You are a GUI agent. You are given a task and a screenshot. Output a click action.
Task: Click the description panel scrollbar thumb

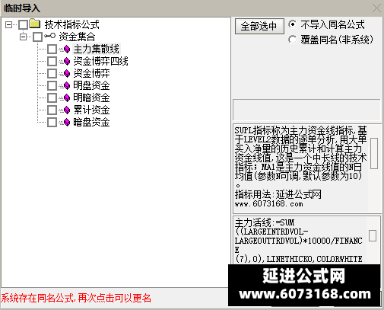pyautogui.click(x=374, y=153)
